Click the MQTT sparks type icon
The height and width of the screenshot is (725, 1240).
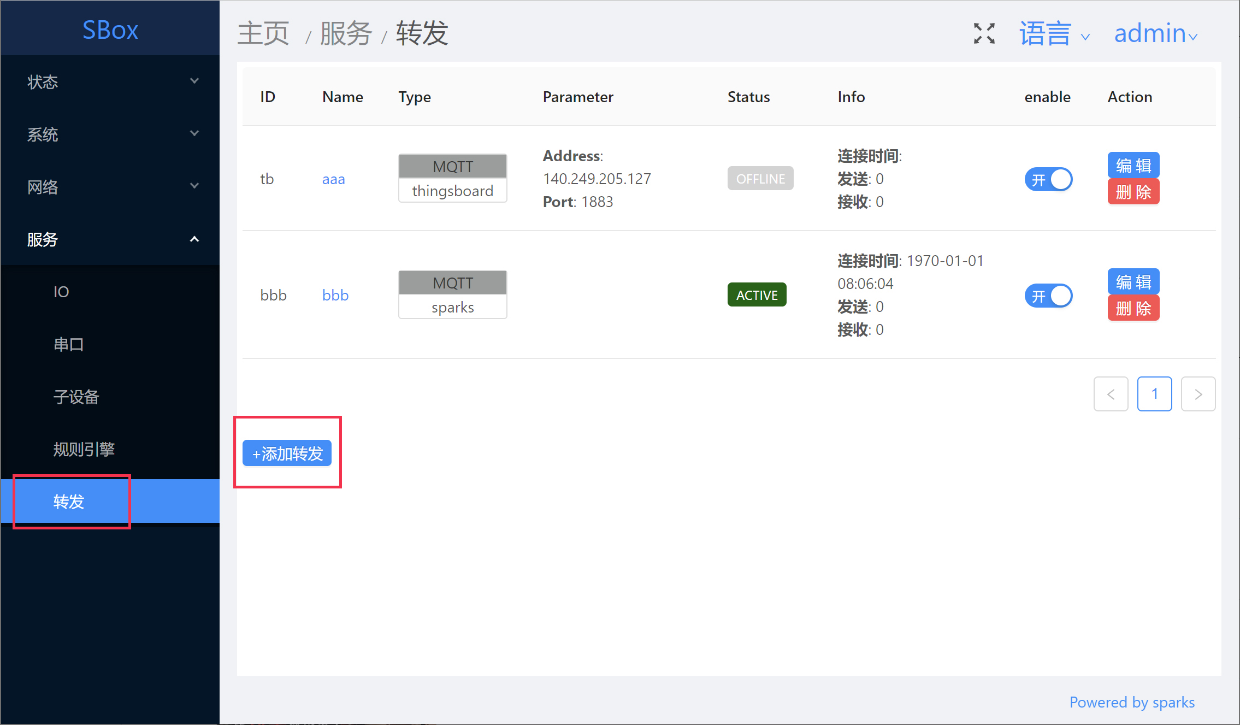pos(451,293)
